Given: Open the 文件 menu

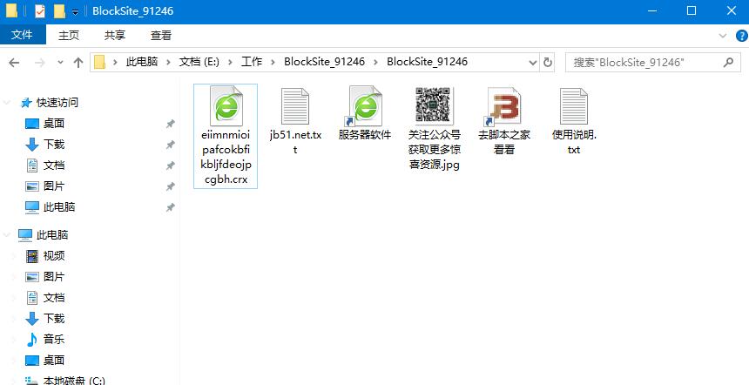Looking at the screenshot, I should (23, 35).
